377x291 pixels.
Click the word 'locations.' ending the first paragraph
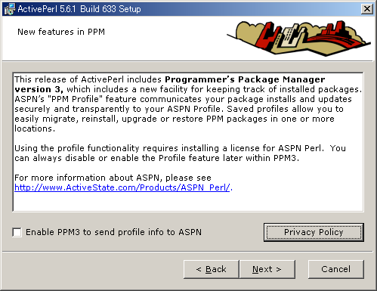[x=35, y=128]
